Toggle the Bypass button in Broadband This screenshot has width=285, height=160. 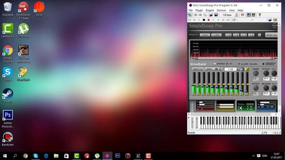215,64
